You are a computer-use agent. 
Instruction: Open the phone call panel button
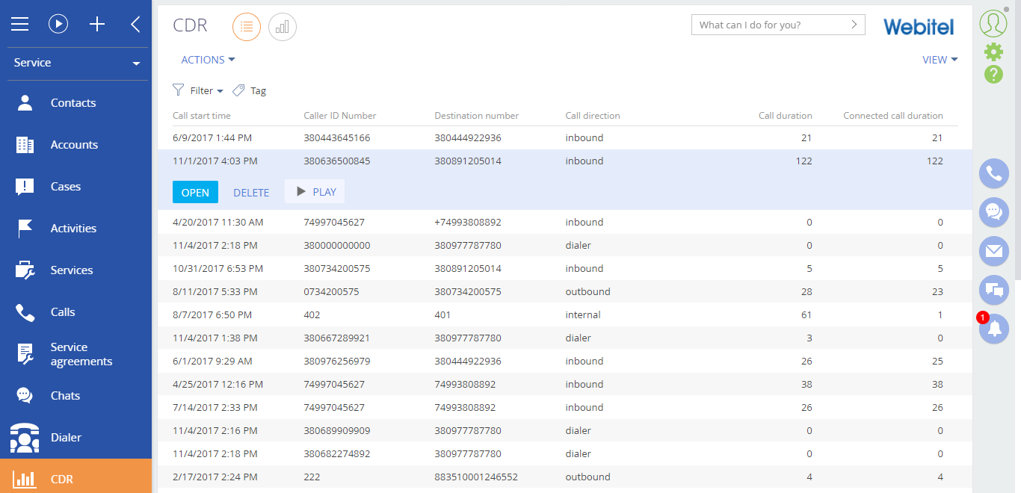(x=993, y=173)
